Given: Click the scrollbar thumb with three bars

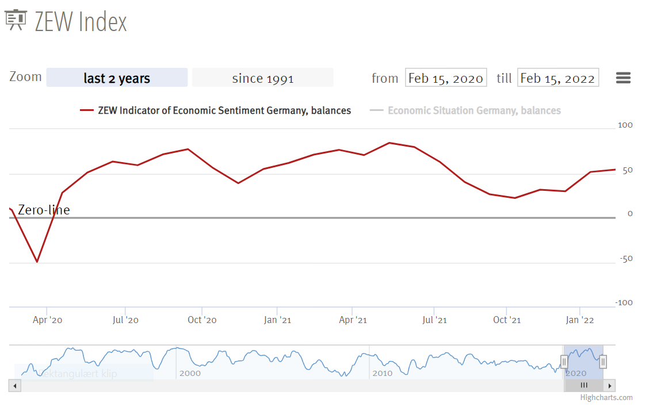Looking at the screenshot, I should (x=583, y=386).
